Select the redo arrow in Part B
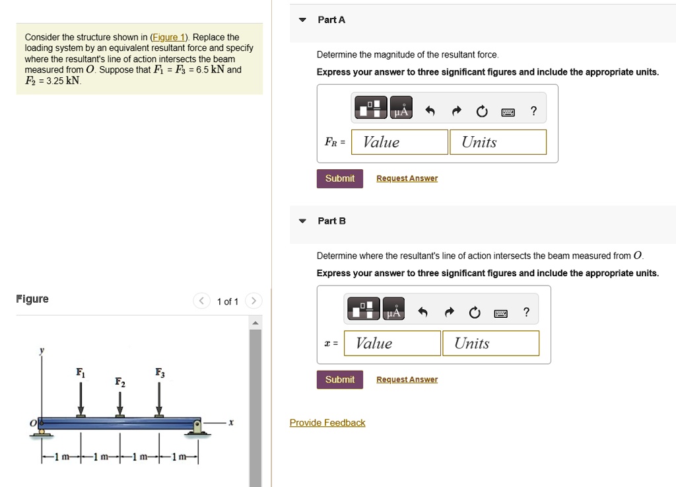 click(449, 312)
